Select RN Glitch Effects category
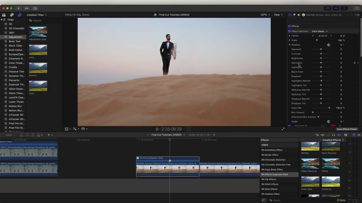 [270, 184]
